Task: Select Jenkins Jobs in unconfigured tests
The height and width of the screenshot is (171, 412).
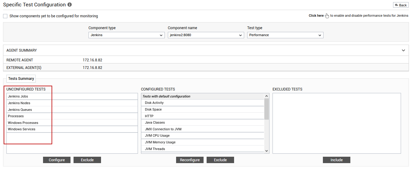Action: coord(72,97)
